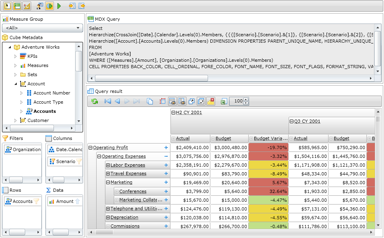Click the export layout icon in top toolbar
This screenshot has height=238, width=384.
[x=82, y=6]
